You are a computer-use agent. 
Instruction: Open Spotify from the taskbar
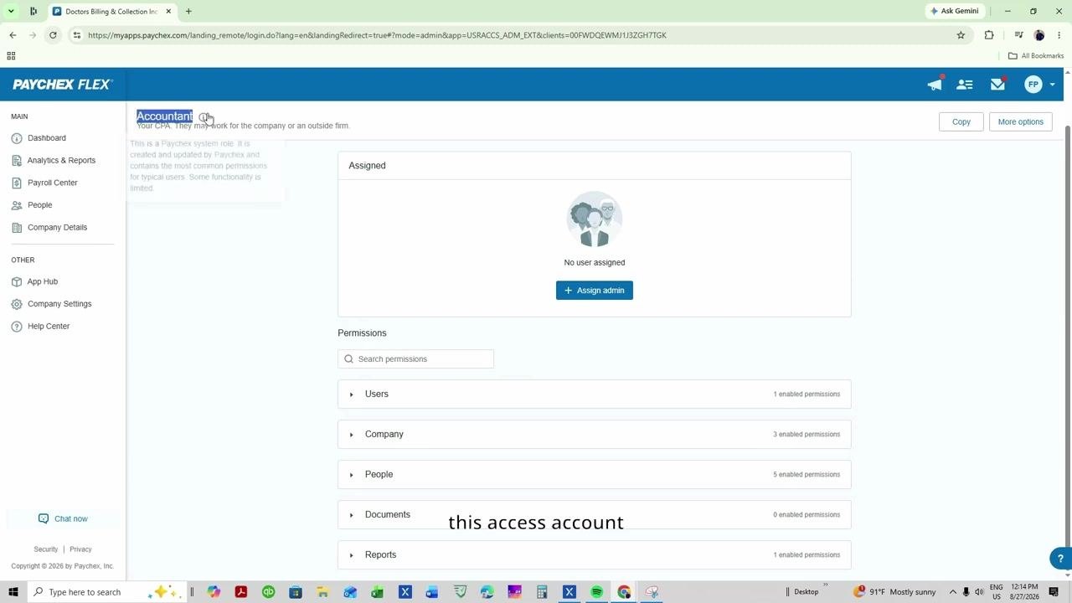596,592
